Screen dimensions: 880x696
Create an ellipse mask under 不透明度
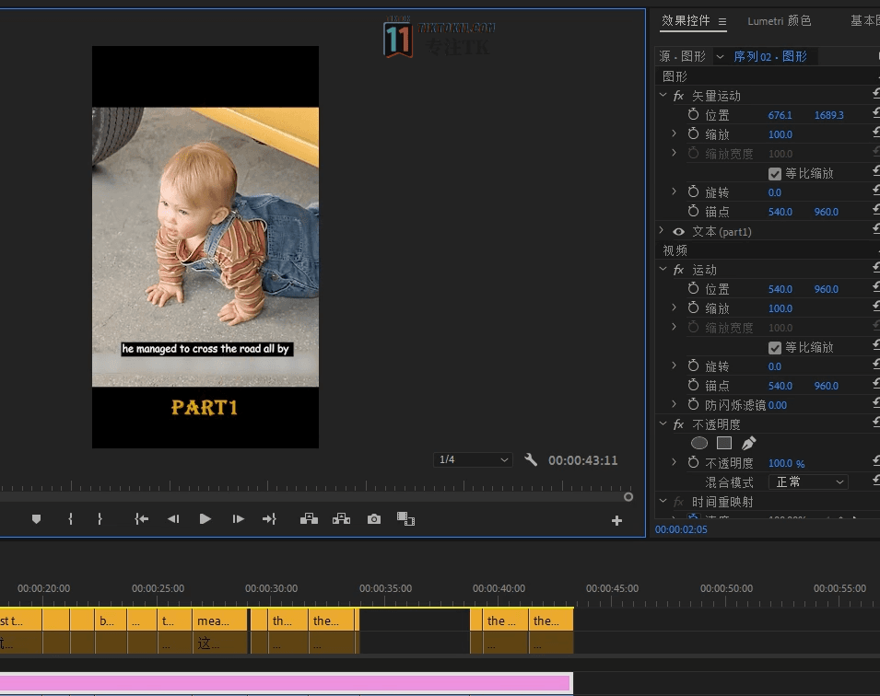(x=699, y=444)
